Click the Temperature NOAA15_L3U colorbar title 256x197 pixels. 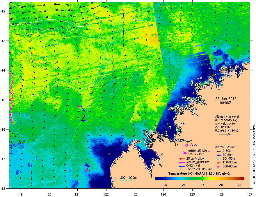tap(199, 174)
